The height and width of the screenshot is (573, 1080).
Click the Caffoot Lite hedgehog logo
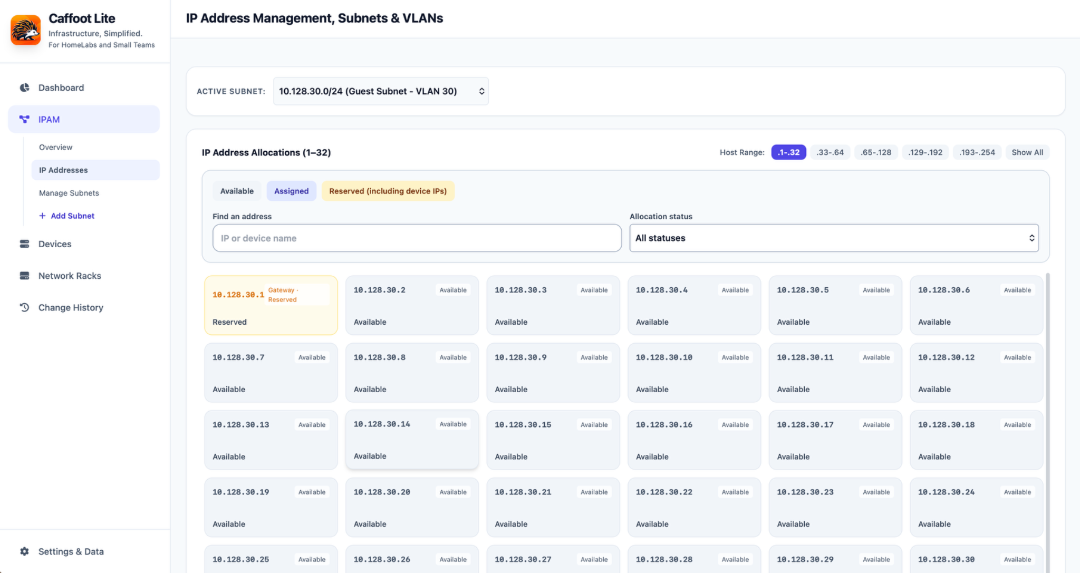pyautogui.click(x=25, y=30)
